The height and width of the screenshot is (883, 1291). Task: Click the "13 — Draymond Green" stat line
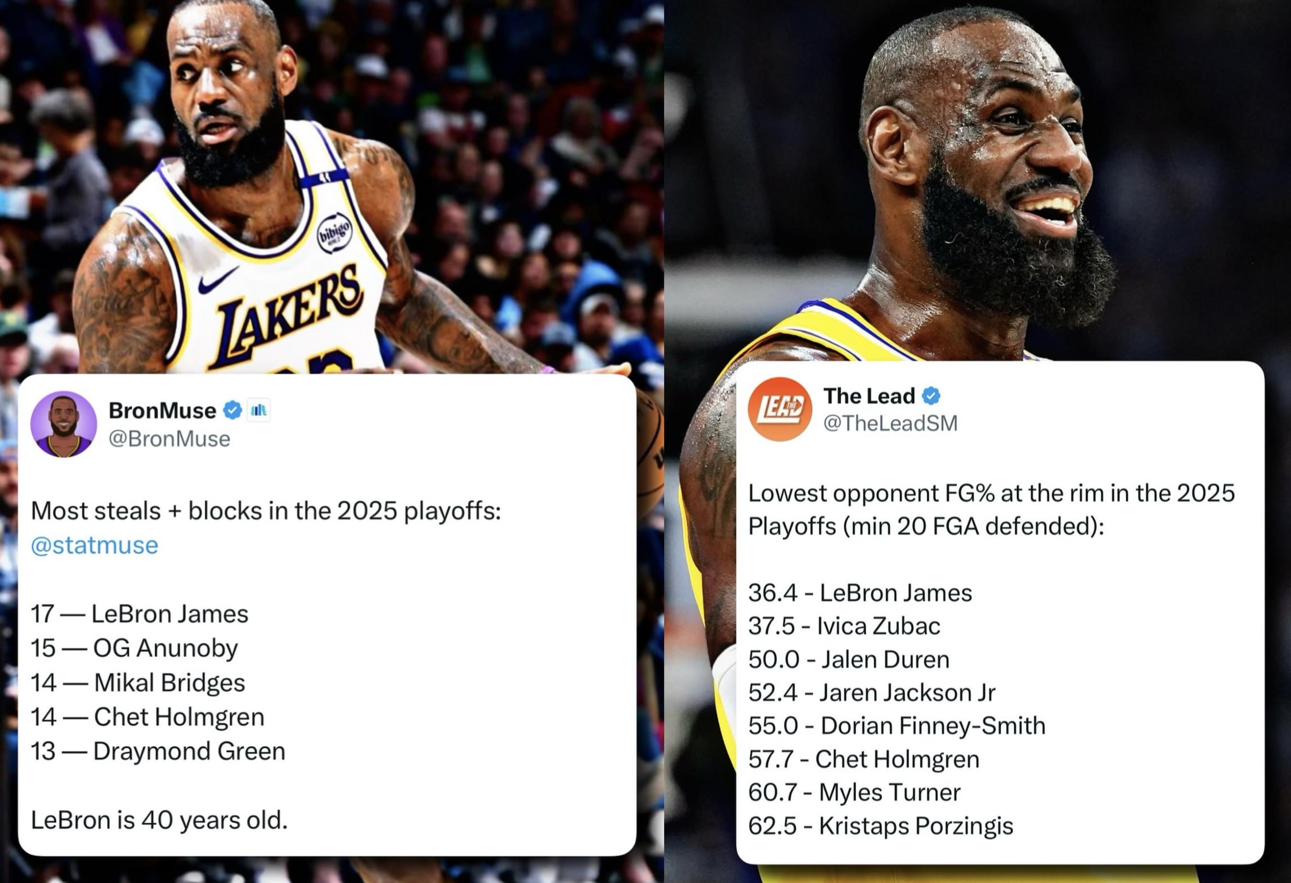(158, 751)
